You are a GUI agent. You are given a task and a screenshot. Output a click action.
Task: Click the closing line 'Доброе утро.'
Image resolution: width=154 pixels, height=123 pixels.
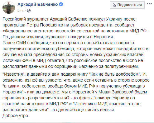[x=16, y=116]
